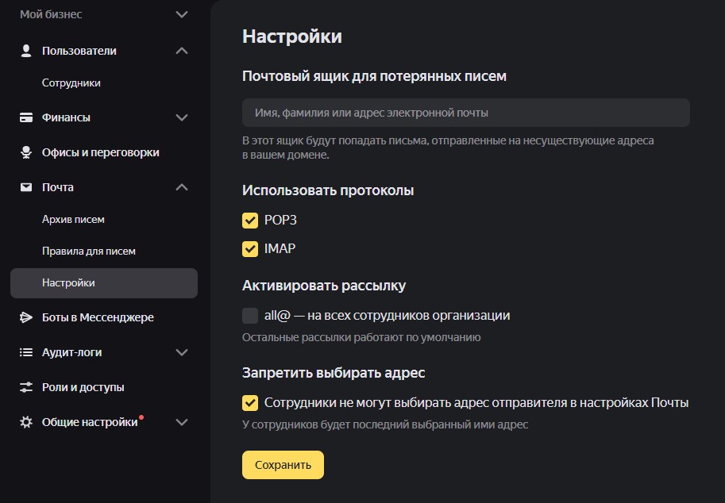Expand the Аудит-логи section chevron
Viewport: 725px width, 503px height.
click(x=182, y=352)
